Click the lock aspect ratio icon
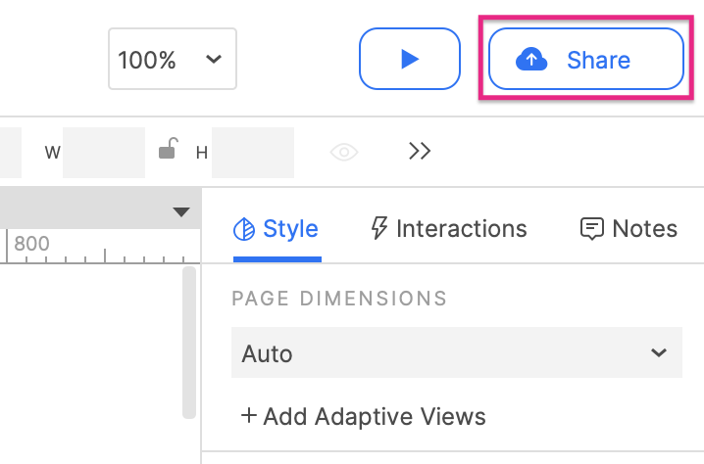This screenshot has height=464, width=704. point(169,151)
